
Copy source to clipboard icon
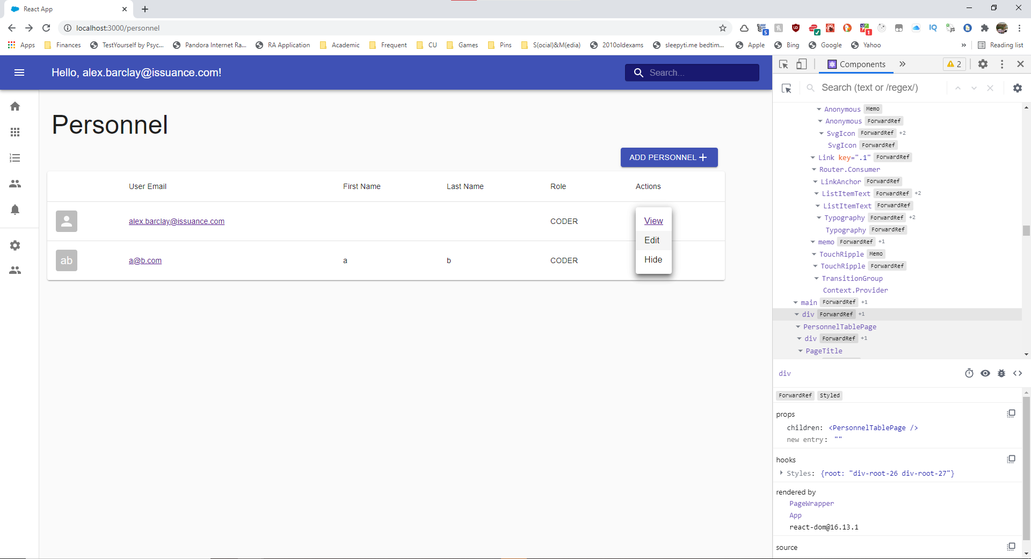point(1011,547)
